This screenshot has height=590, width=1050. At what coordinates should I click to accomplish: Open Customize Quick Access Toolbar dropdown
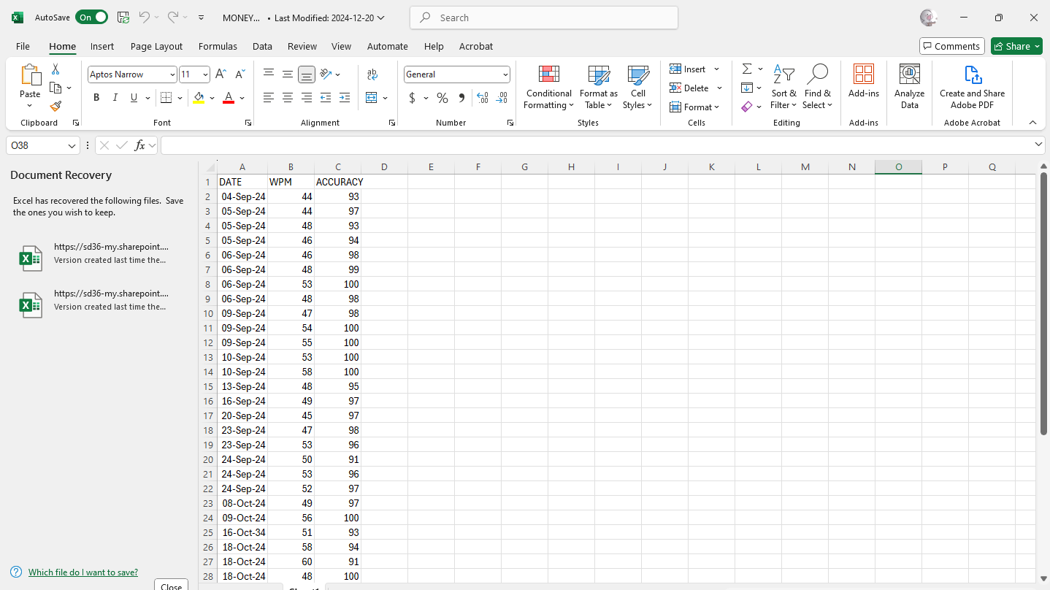(x=202, y=18)
